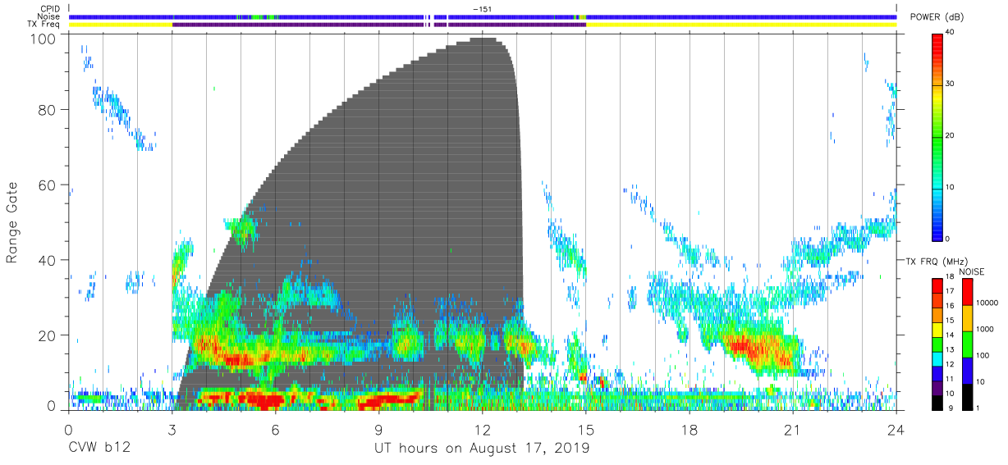Click the 10 label on POWER colorbar

950,187
